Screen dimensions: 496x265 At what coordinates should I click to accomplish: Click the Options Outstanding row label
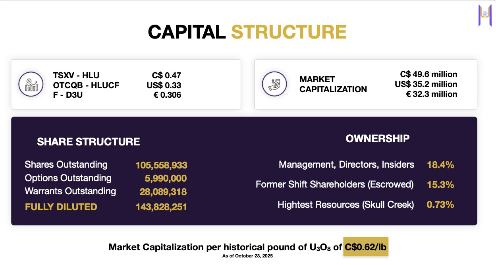68,178
